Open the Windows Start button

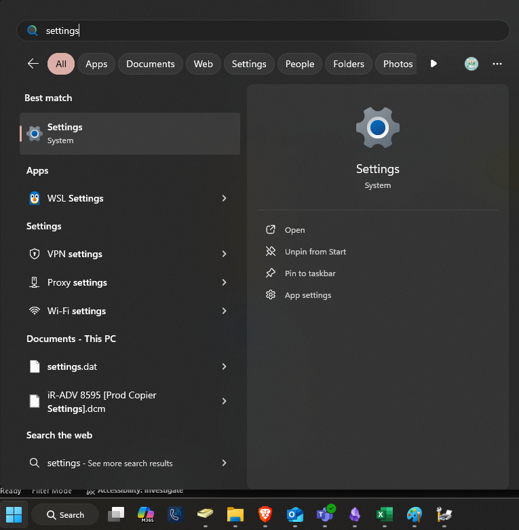click(14, 514)
